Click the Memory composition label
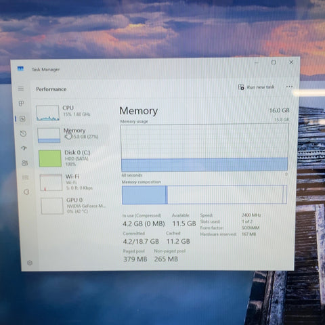This screenshot has width=325, height=325. [142, 182]
